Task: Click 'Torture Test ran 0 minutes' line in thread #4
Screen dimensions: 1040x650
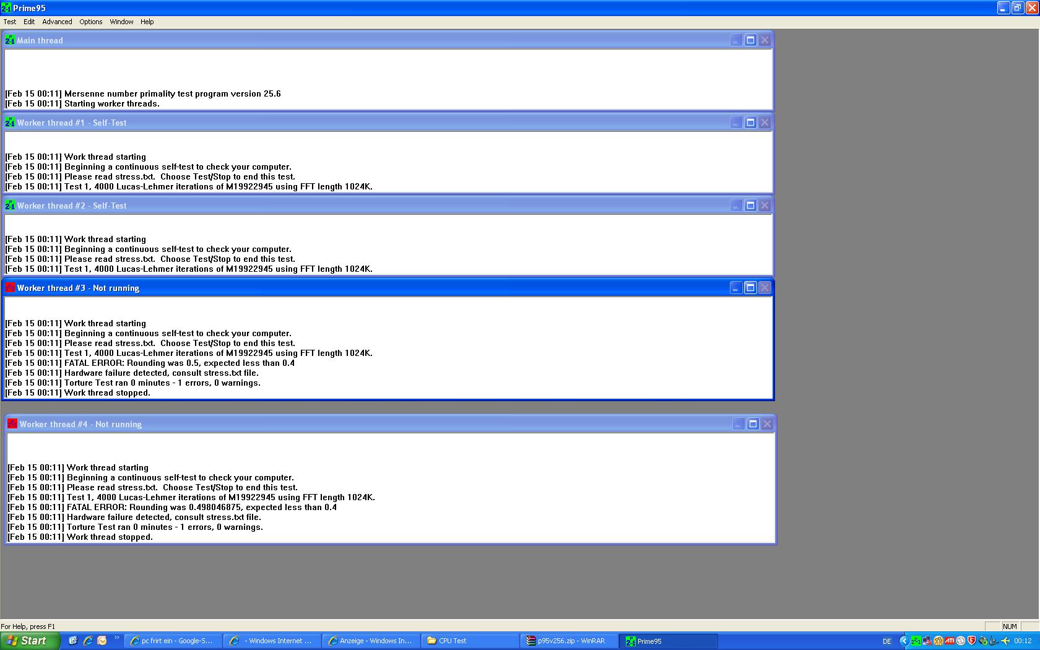Action: coord(135,527)
